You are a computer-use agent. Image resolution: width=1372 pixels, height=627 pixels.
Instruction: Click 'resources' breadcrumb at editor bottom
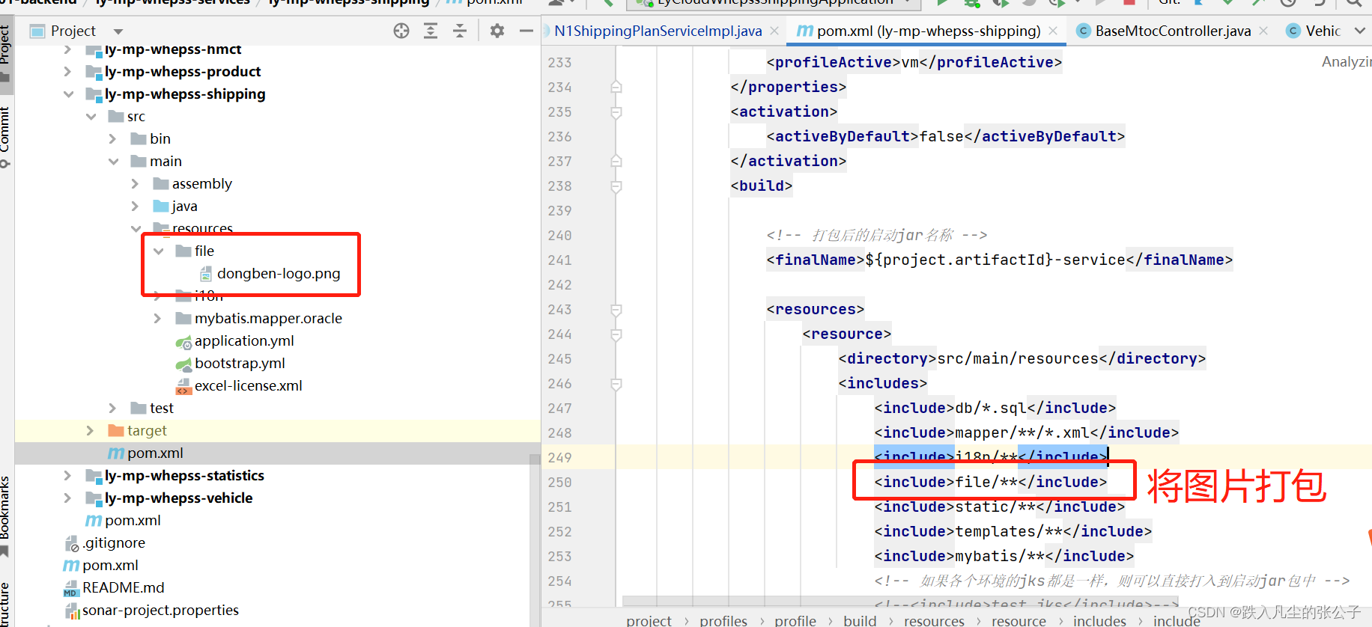point(934,620)
